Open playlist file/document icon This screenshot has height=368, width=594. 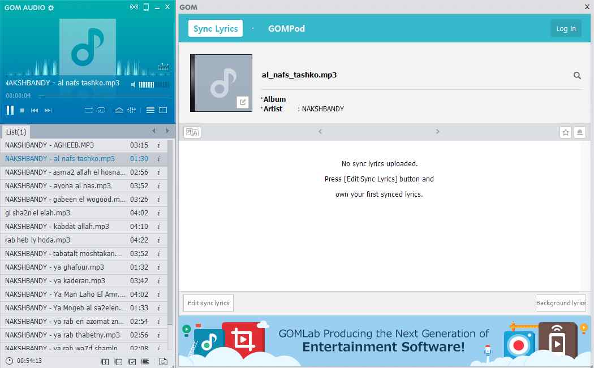(x=163, y=362)
